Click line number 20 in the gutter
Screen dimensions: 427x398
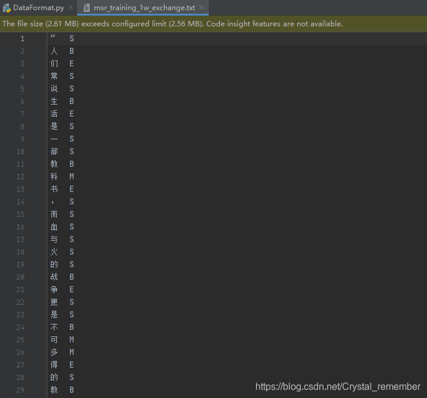pyautogui.click(x=20, y=277)
